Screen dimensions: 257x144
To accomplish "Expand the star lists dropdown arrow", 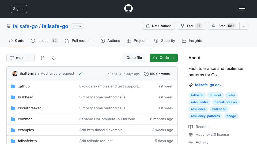I will [244, 26].
